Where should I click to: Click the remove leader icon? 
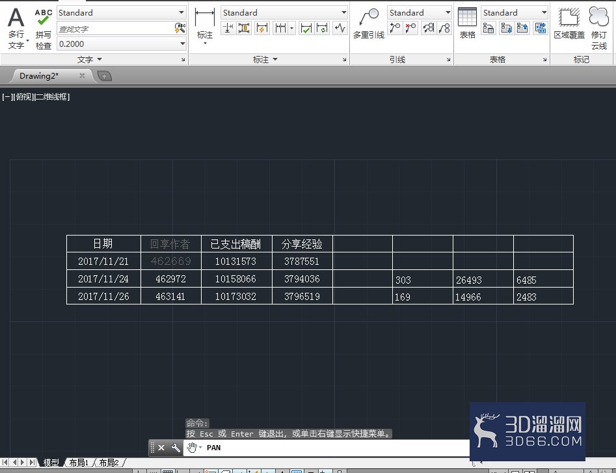[x=410, y=28]
